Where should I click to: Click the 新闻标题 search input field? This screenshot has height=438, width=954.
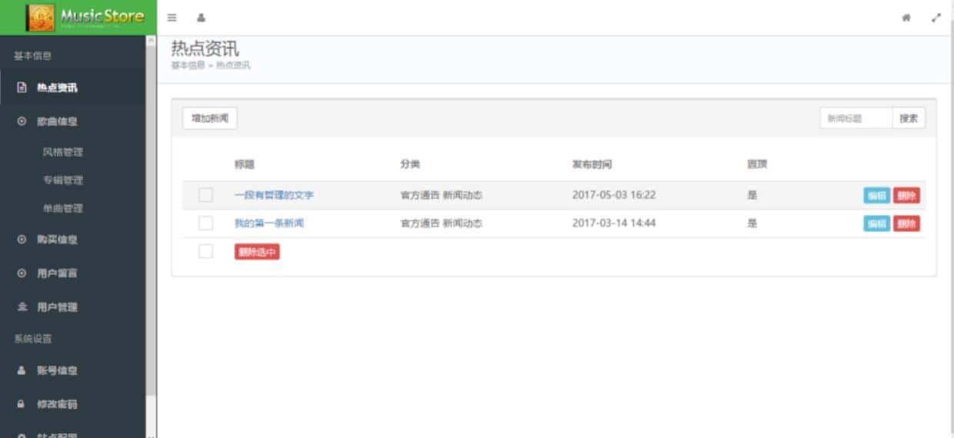(x=856, y=118)
